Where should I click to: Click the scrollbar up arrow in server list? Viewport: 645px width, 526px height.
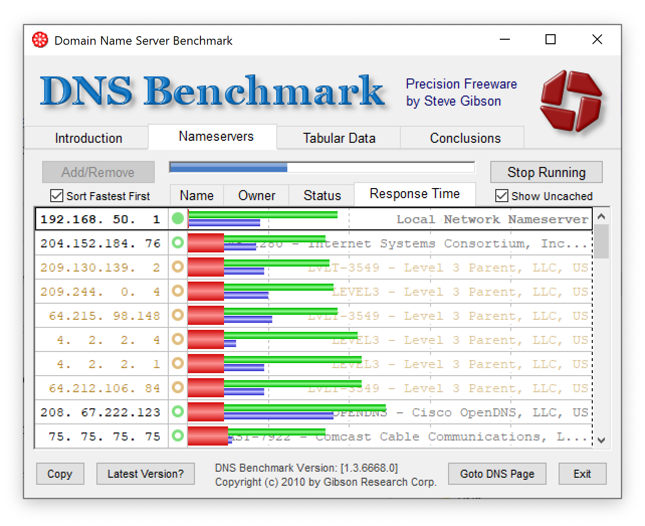601,216
